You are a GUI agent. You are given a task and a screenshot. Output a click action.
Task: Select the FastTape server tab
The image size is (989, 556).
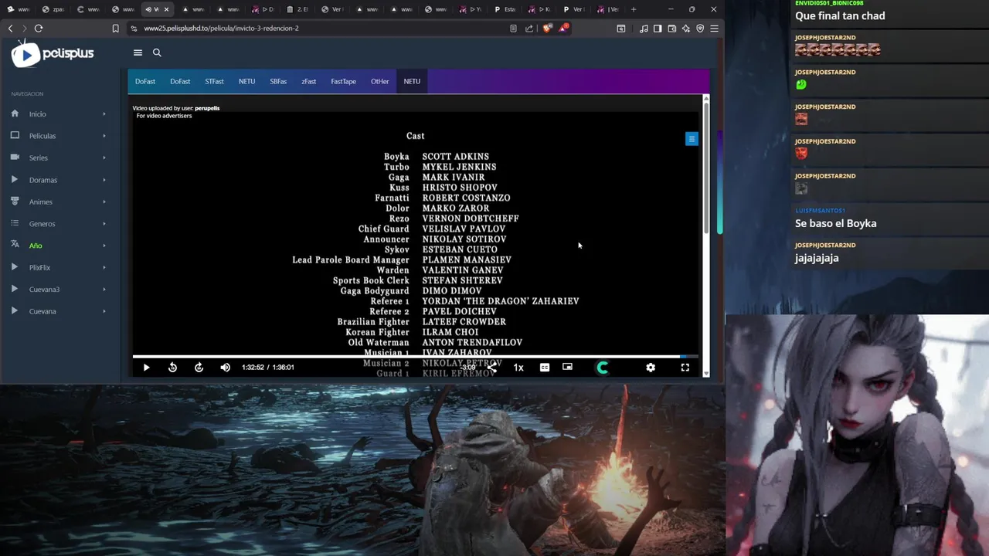tap(343, 81)
